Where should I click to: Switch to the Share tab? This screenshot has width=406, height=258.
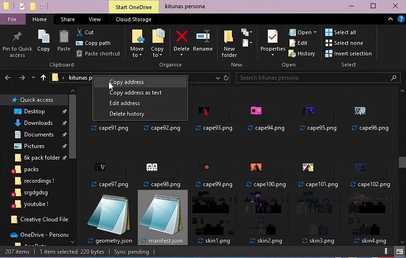(x=68, y=19)
